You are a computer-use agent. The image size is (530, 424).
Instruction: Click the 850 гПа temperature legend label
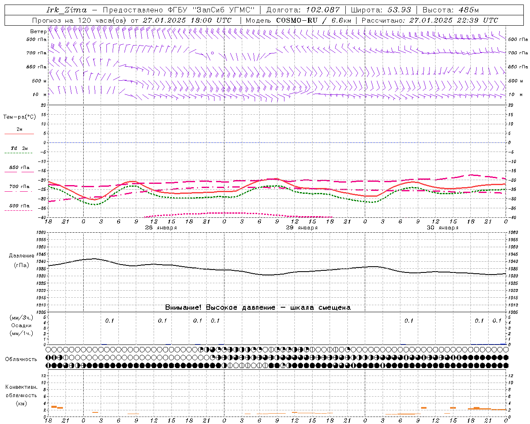click(x=20, y=168)
